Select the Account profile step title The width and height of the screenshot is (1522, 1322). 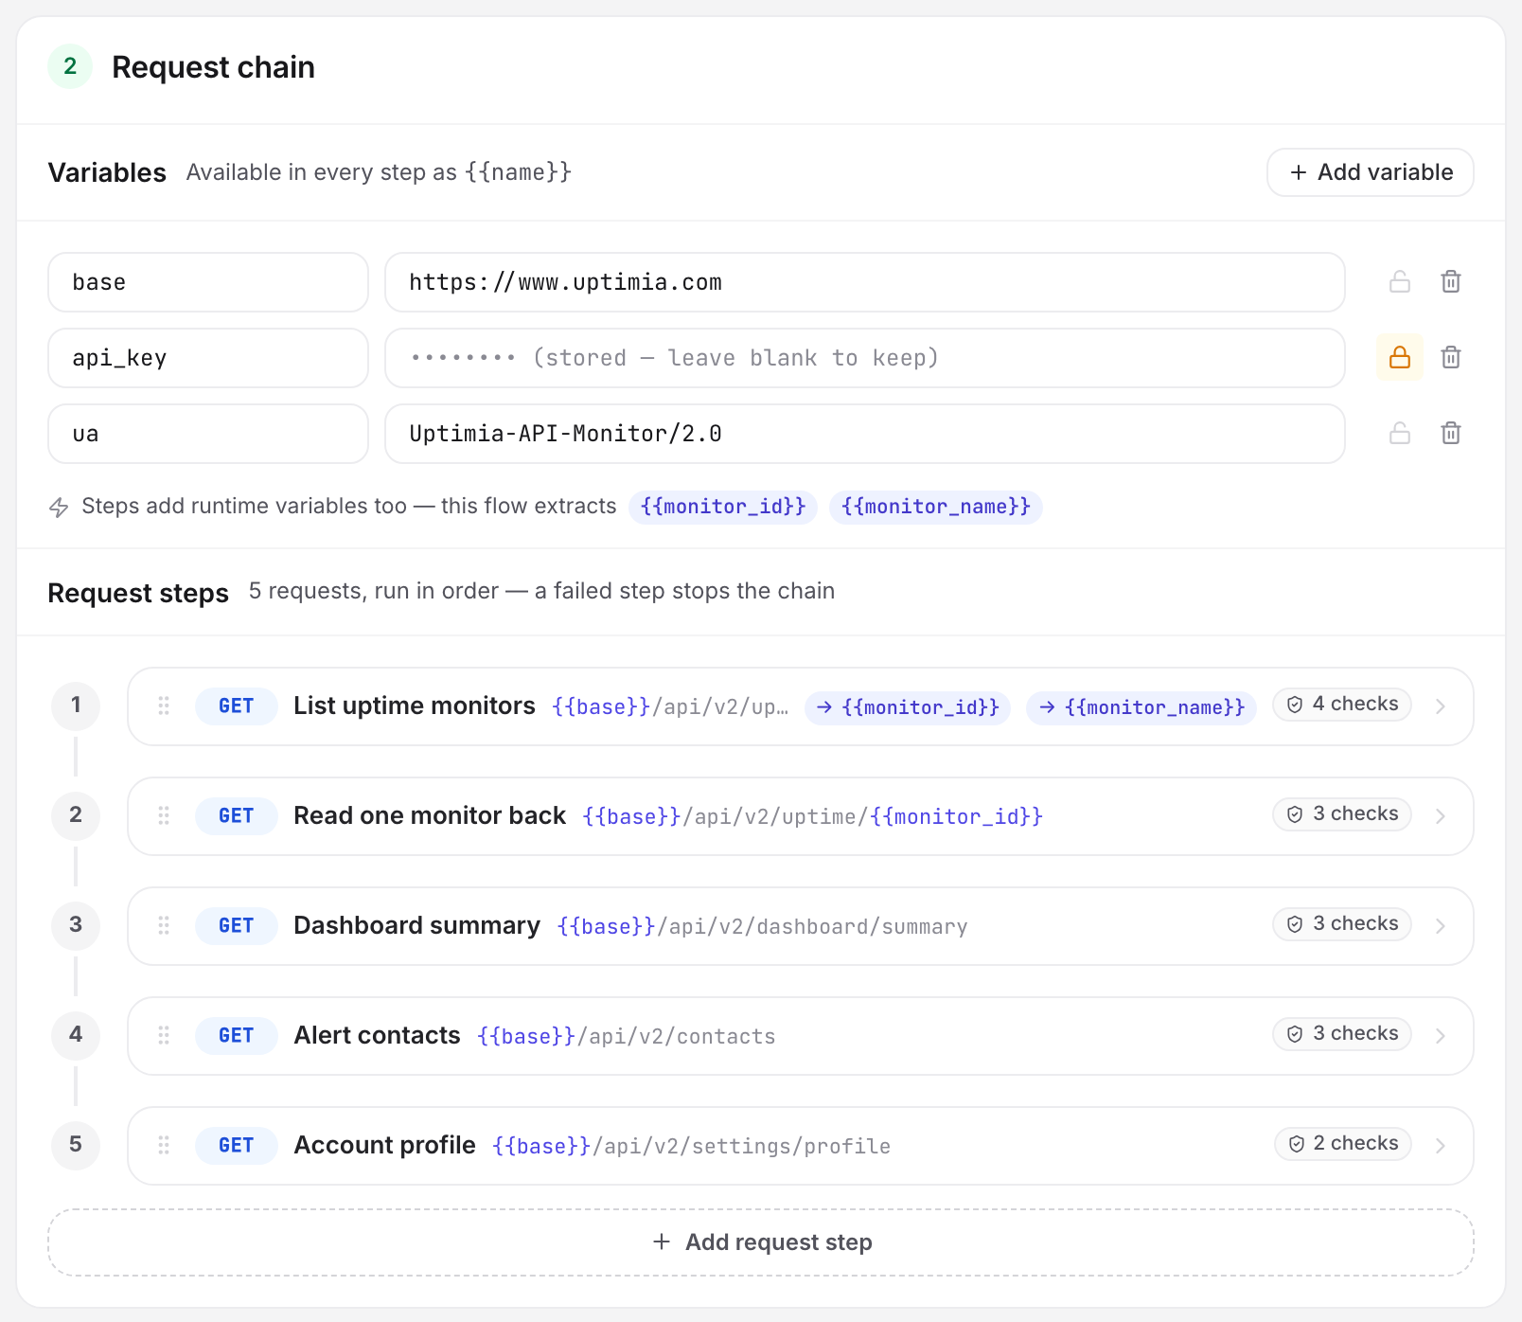[x=385, y=1145]
